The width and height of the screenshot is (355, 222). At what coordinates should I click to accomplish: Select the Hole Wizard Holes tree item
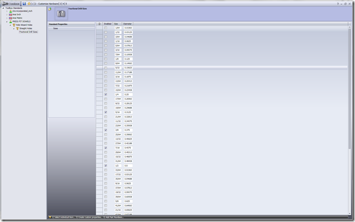pyautogui.click(x=24, y=25)
